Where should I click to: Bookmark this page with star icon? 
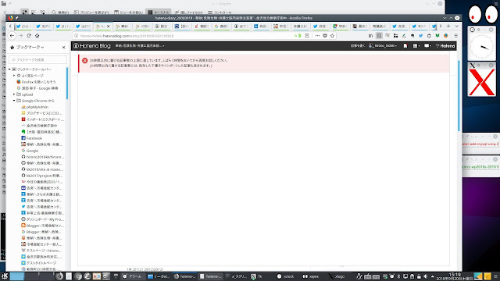(x=332, y=36)
